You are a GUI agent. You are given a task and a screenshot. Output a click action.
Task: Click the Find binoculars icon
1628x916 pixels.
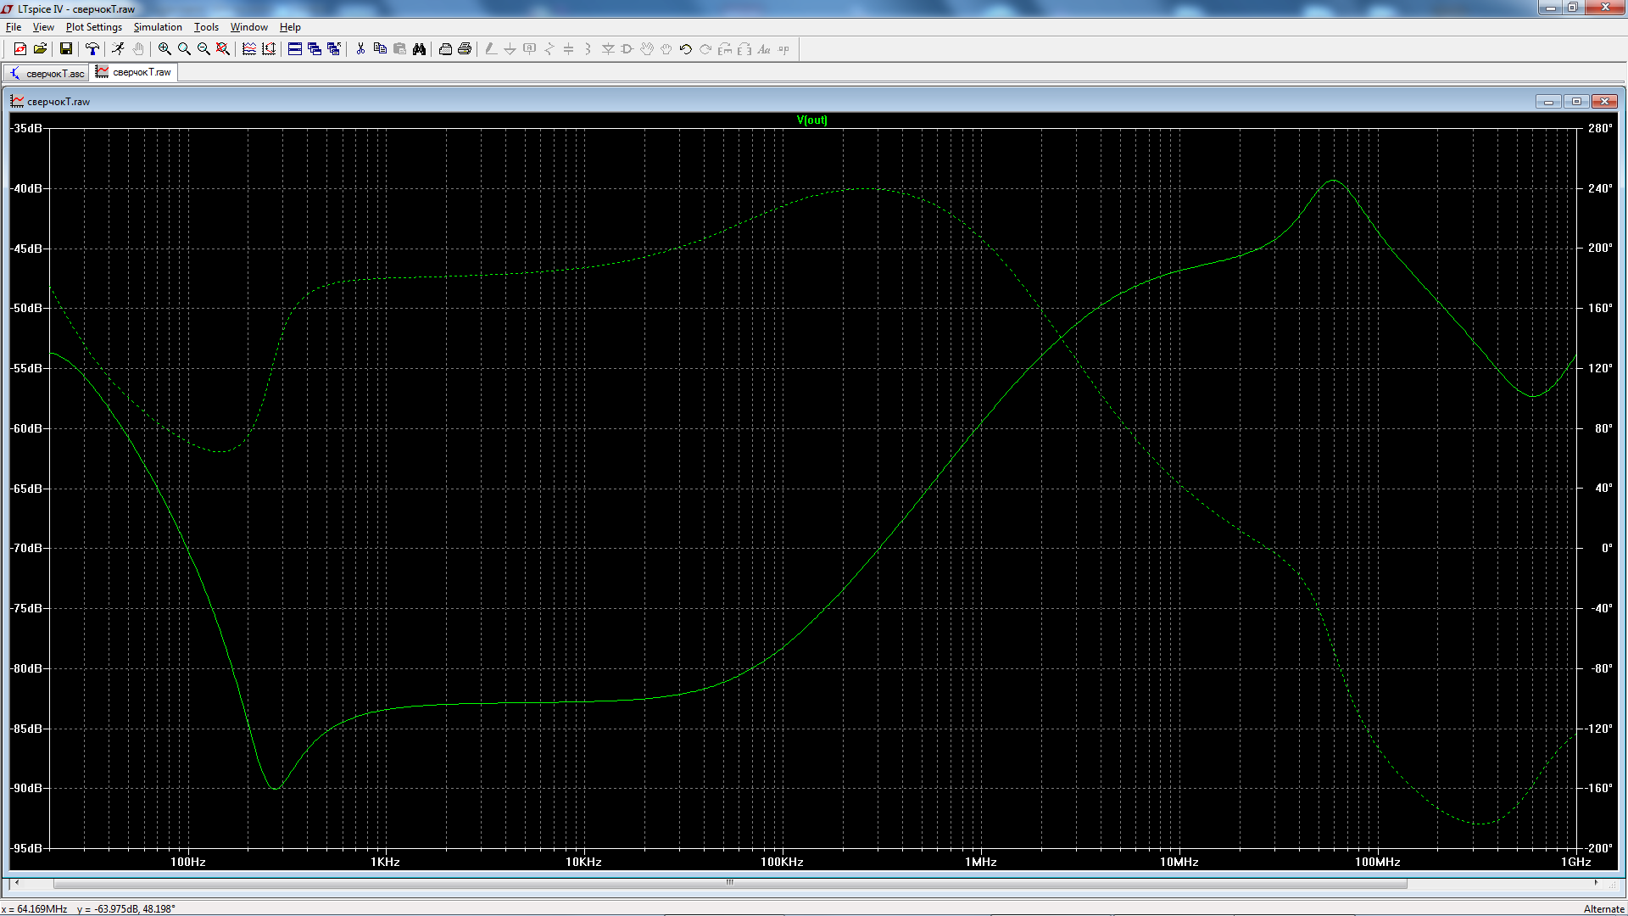(419, 49)
